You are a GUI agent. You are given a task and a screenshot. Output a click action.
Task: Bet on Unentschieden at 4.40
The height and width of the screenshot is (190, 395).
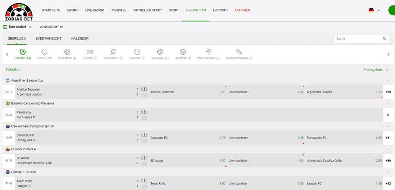(x=266, y=92)
